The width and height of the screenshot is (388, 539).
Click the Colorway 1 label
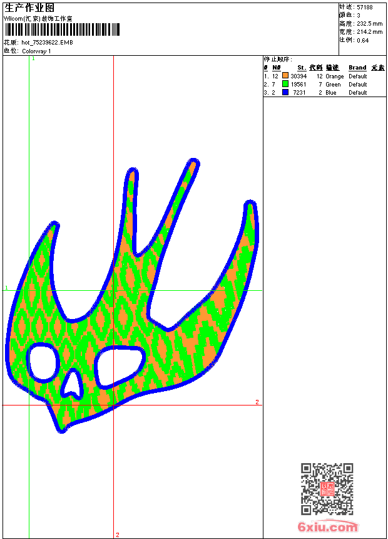click(x=36, y=51)
